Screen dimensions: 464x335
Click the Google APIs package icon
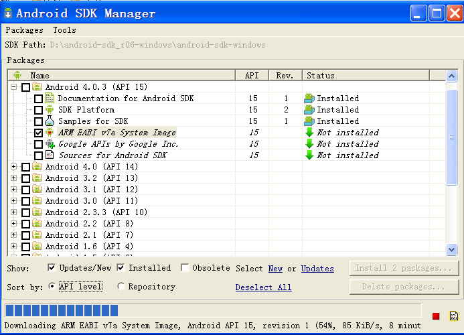tap(50, 144)
